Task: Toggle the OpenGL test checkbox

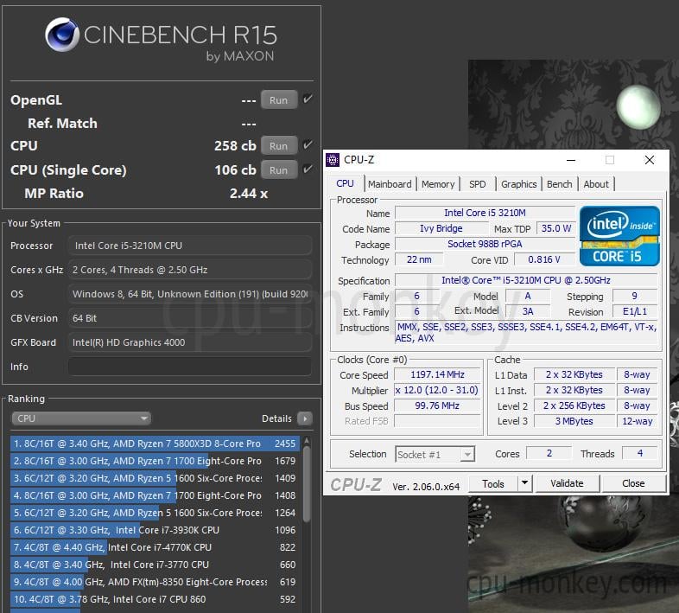Action: pyautogui.click(x=308, y=99)
